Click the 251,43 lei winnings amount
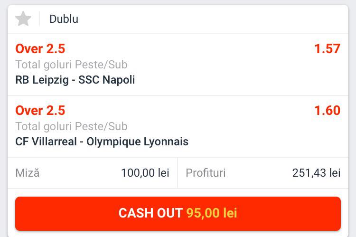The width and height of the screenshot is (356, 237). click(316, 173)
